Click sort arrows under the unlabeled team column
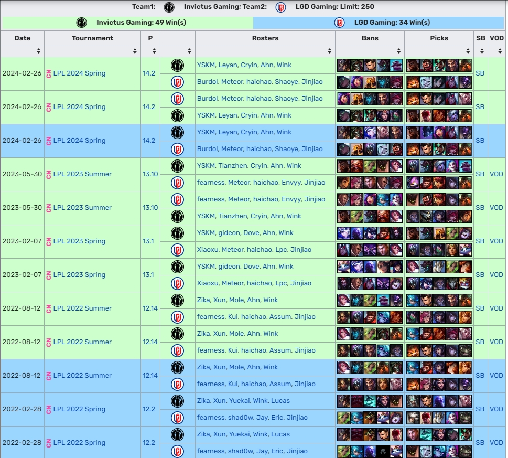 [189, 51]
